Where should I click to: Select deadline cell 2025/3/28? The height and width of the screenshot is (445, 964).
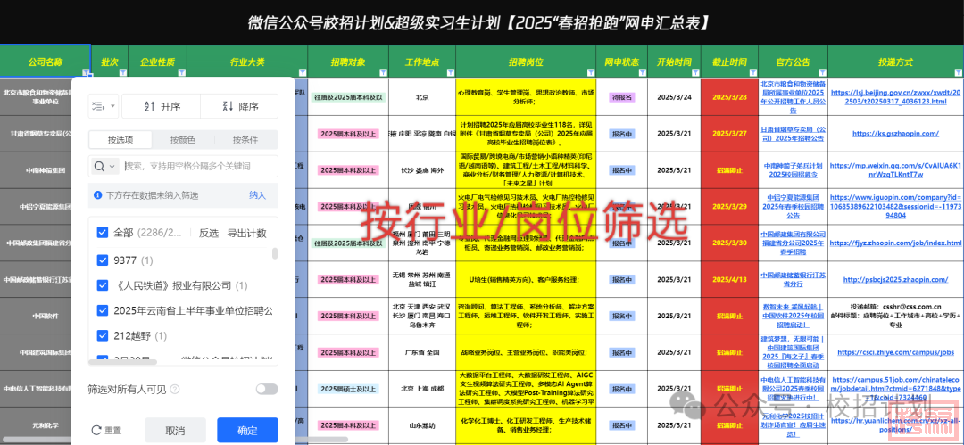[729, 97]
